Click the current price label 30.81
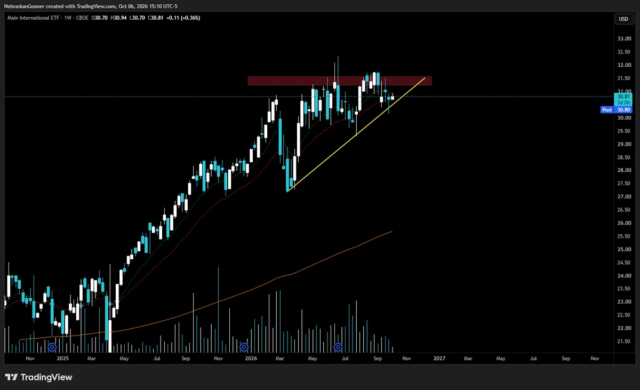Viewport: 640px width, 390px height. pos(623,97)
